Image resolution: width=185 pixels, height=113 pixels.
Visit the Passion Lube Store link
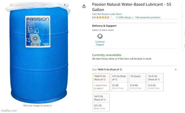[x=107, y=14]
